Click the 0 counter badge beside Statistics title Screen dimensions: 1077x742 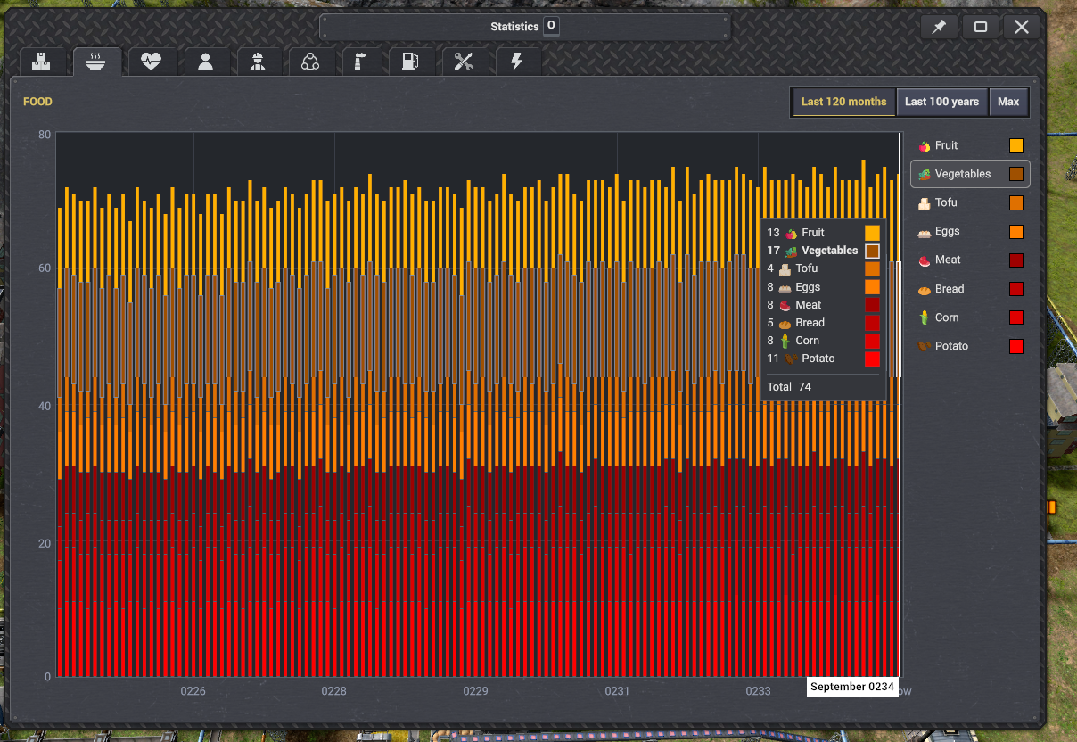click(x=551, y=26)
